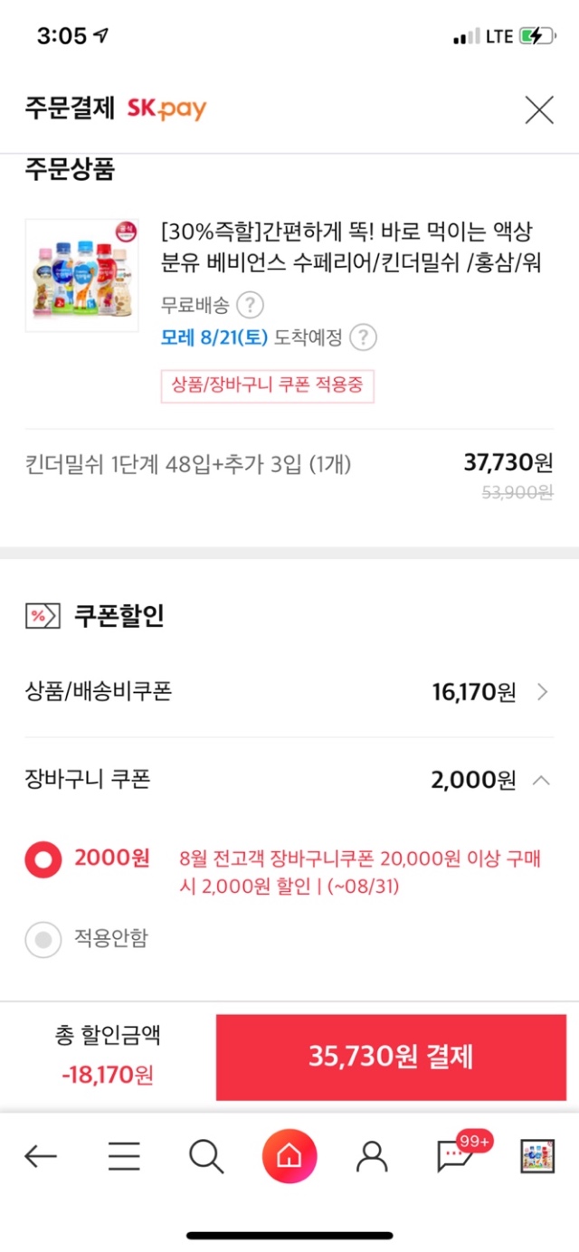Open the hamburger category menu
579x1252 pixels.
[x=124, y=1155]
